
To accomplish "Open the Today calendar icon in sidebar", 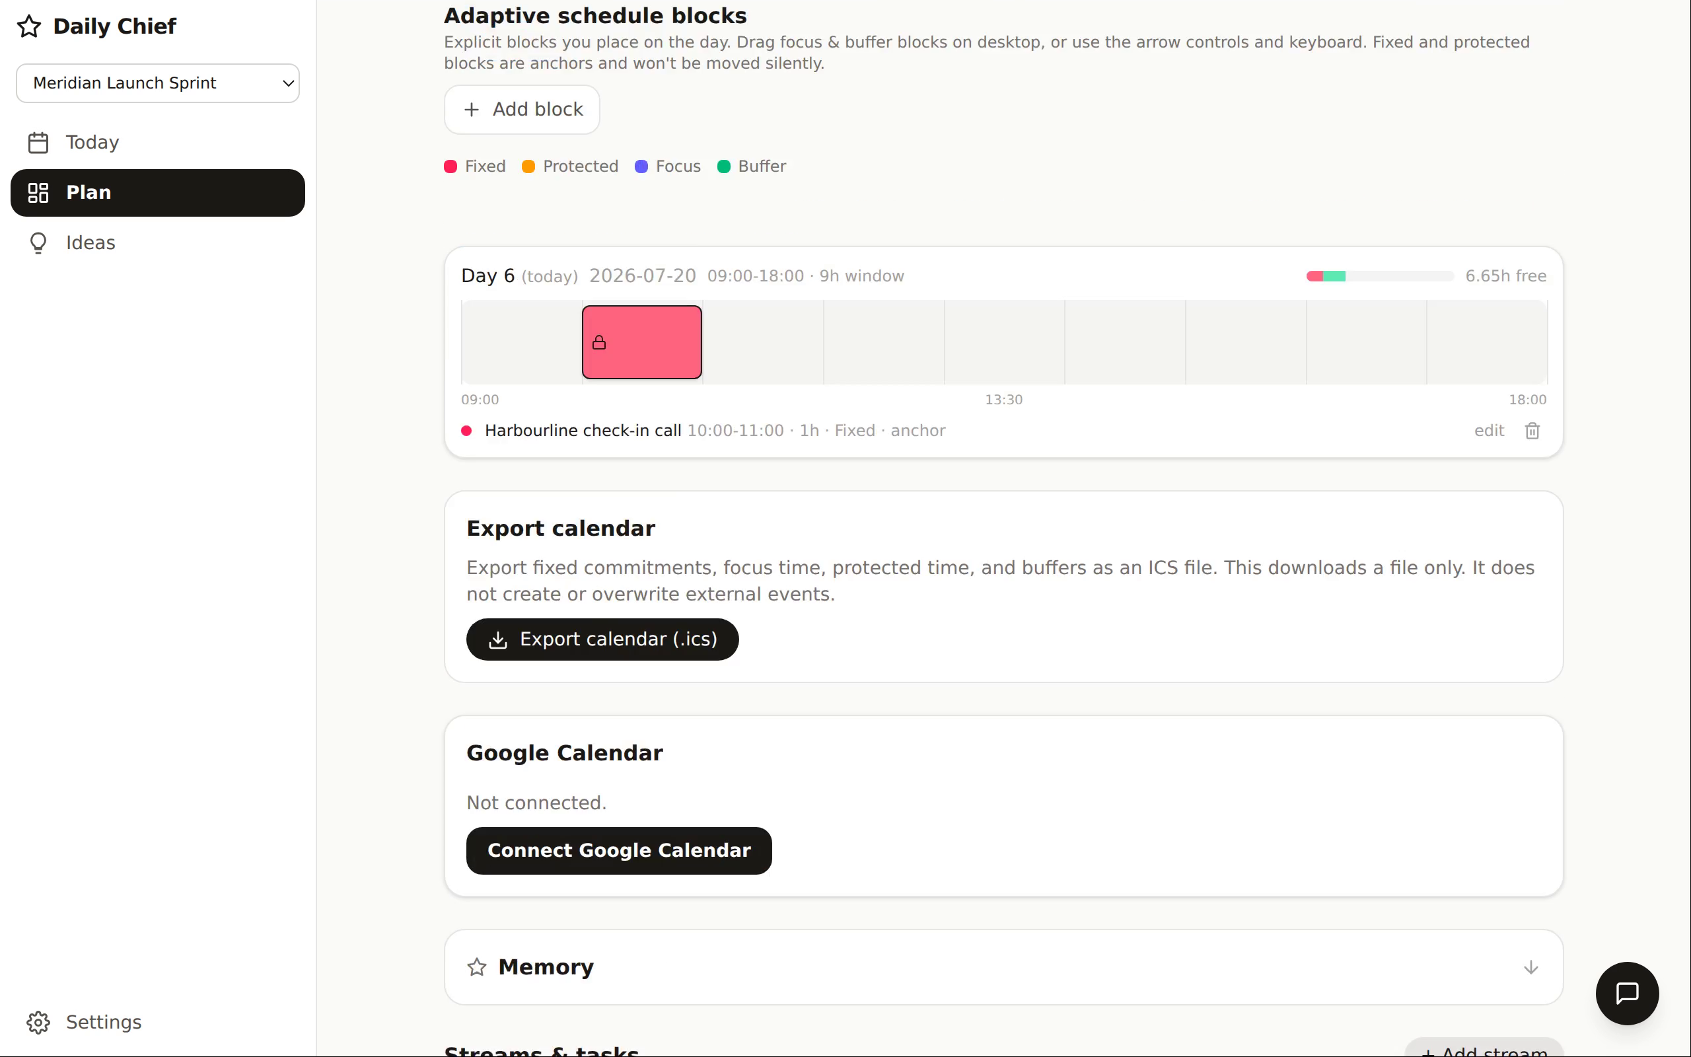I will pyautogui.click(x=38, y=143).
